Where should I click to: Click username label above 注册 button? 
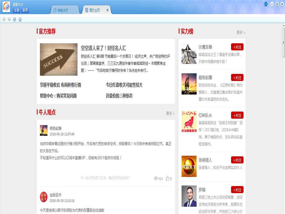18,5
